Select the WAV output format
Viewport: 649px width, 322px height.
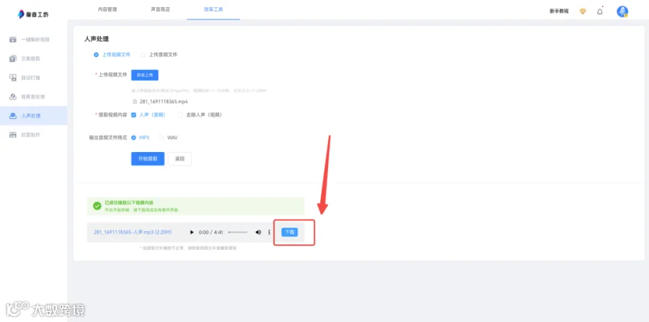(x=169, y=138)
